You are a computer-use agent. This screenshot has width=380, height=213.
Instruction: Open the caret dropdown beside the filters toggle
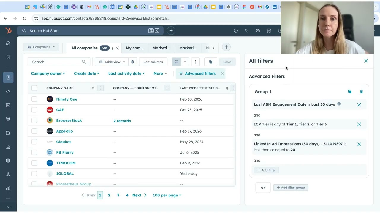(185, 62)
